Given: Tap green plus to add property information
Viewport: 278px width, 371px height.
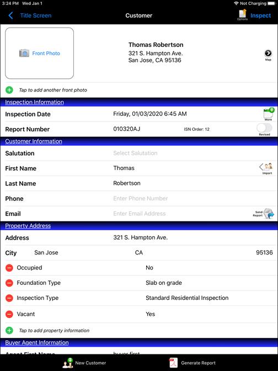Looking at the screenshot, I should pyautogui.click(x=9, y=330).
